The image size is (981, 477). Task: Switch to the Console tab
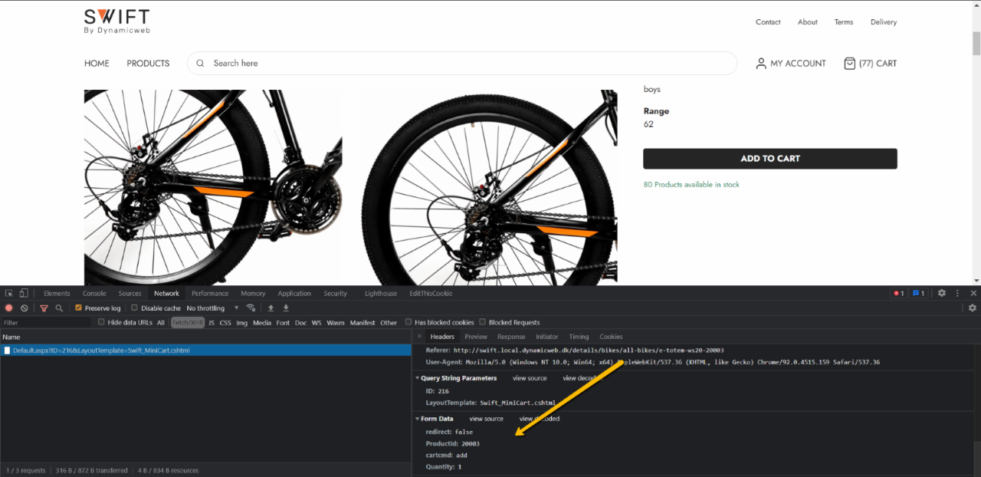(x=94, y=293)
